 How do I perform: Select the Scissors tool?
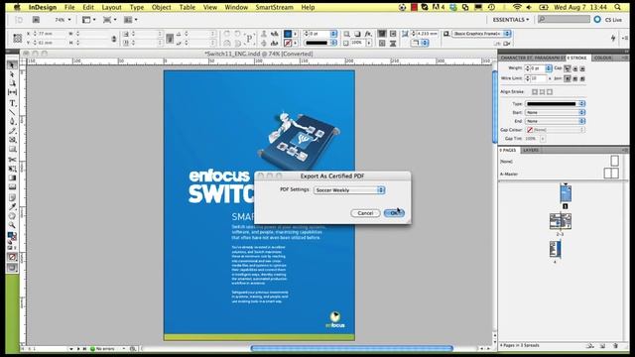(x=12, y=159)
